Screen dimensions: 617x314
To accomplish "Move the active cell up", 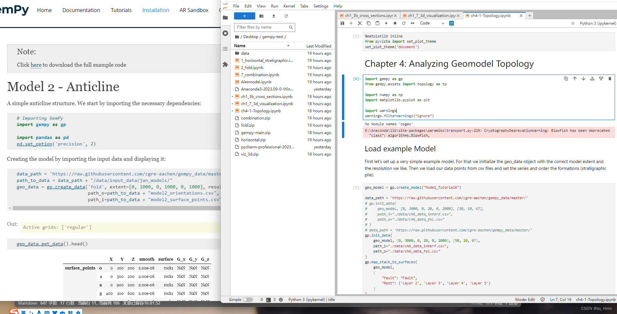I will click(x=575, y=78).
